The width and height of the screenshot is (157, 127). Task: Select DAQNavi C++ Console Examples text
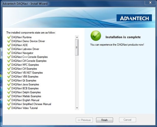click(29, 57)
